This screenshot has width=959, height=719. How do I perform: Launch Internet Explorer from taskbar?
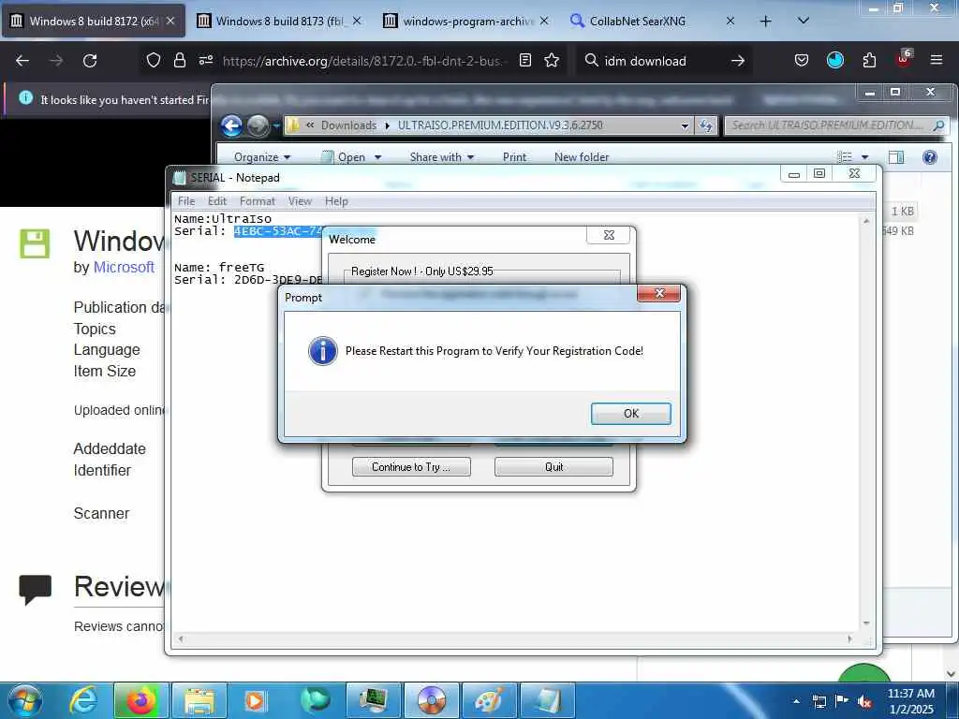(x=83, y=700)
